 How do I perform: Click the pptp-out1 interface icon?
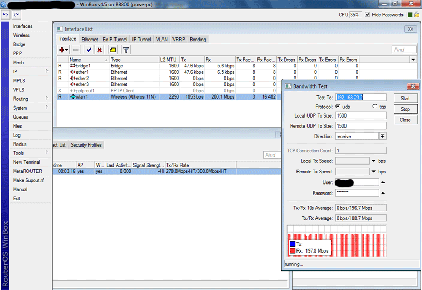click(x=73, y=91)
